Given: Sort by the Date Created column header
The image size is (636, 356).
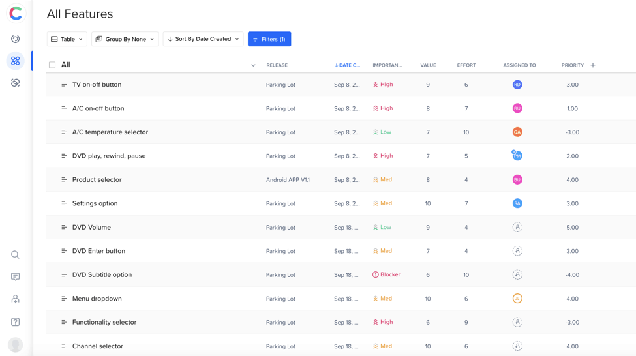Looking at the screenshot, I should tap(348, 65).
